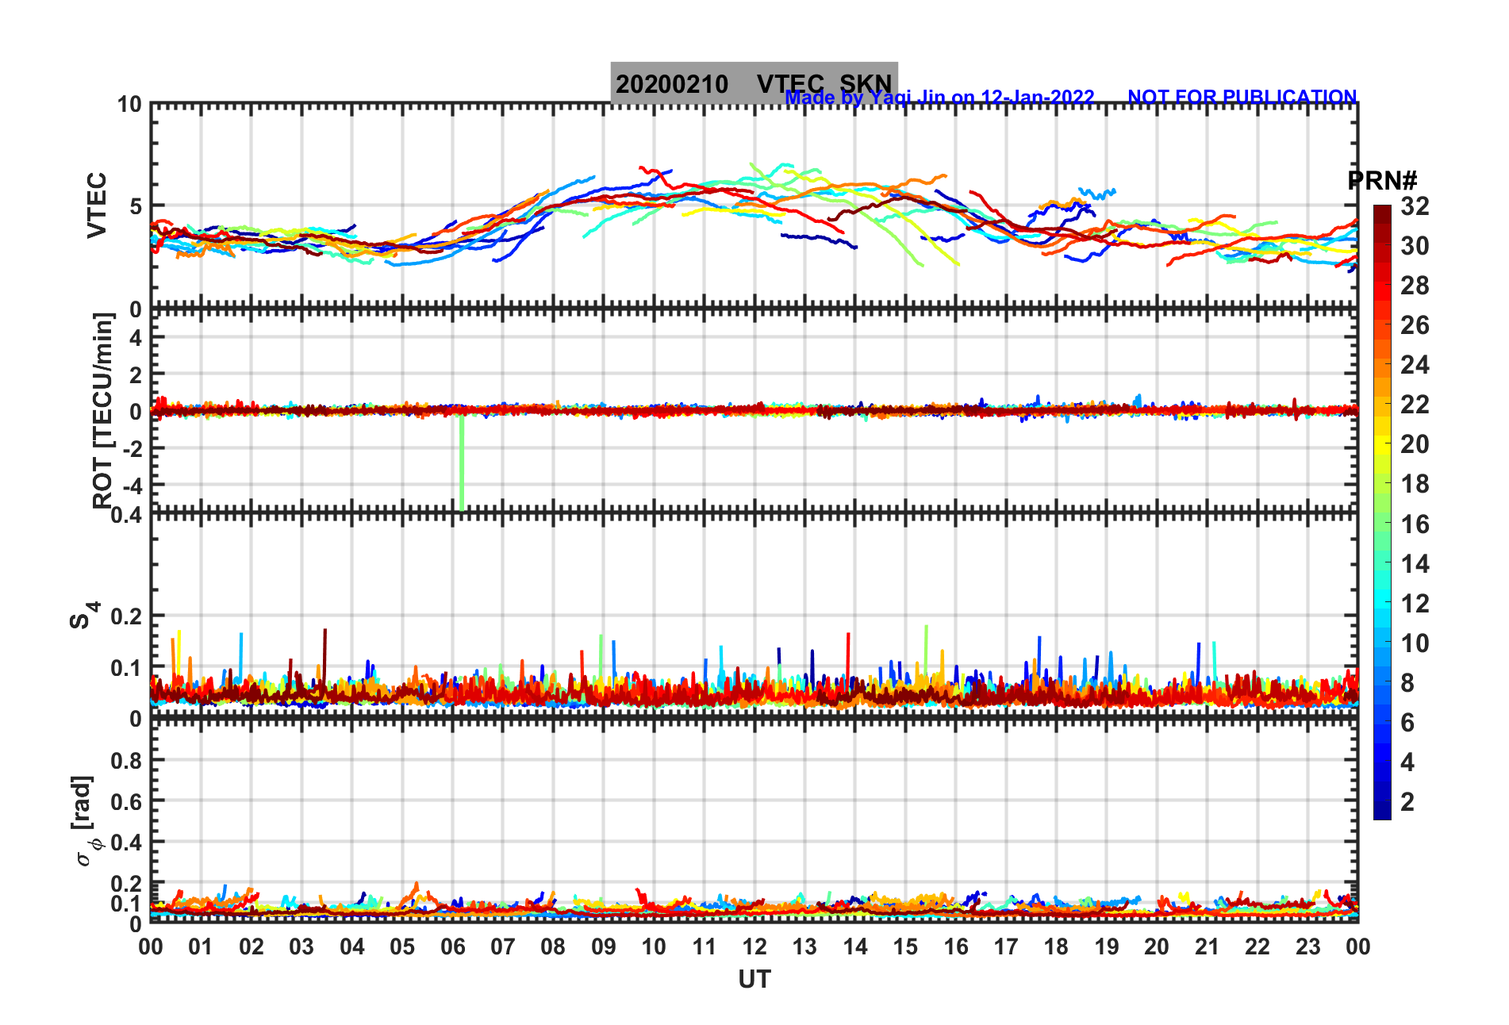Click x-axis tick label '03'
The height and width of the screenshot is (1025, 1509).
[x=301, y=946]
